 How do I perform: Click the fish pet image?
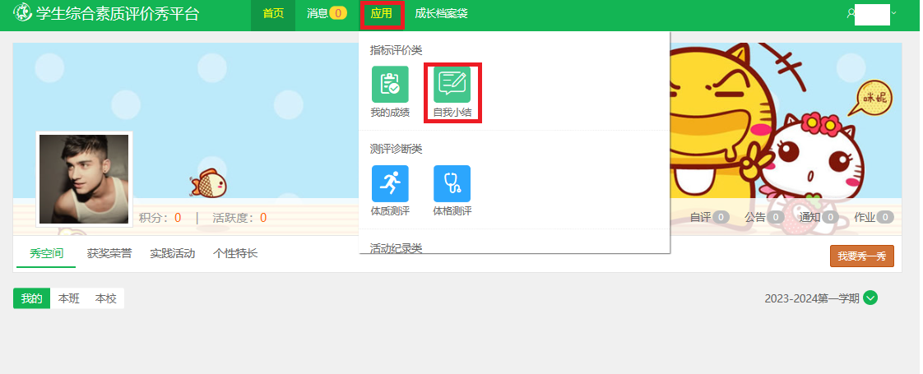click(208, 183)
